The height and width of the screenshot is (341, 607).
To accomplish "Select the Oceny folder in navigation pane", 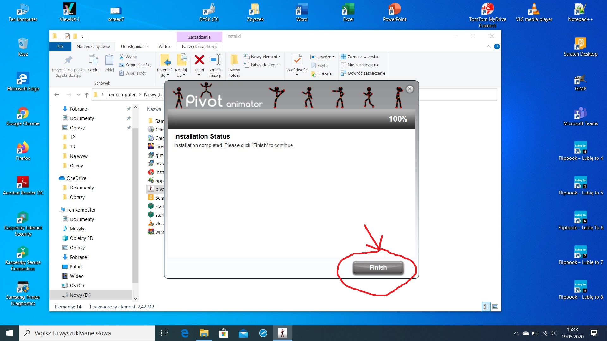I will (x=76, y=165).
